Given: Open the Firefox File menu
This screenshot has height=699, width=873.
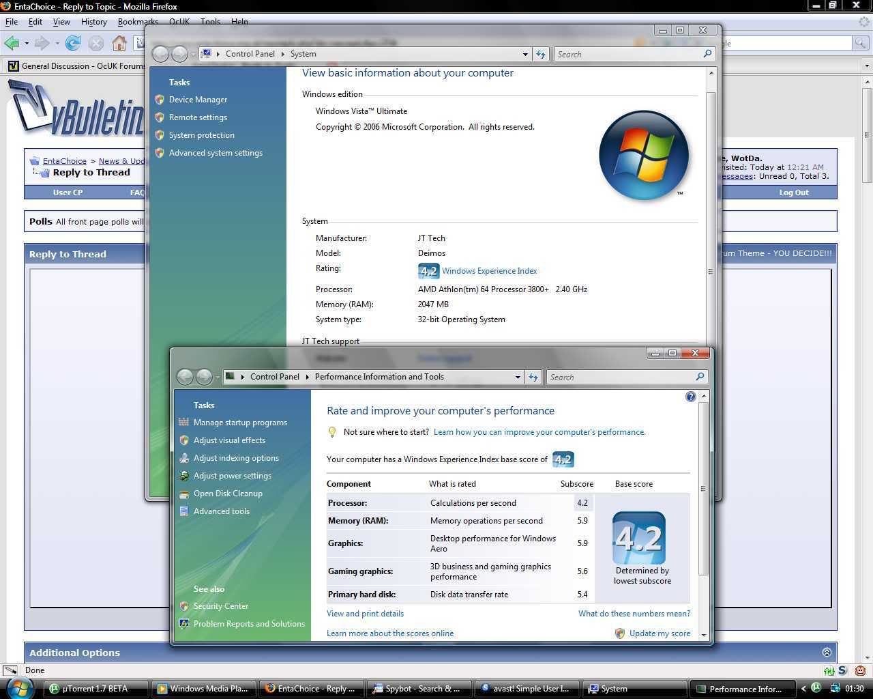Looking at the screenshot, I should tap(12, 22).
